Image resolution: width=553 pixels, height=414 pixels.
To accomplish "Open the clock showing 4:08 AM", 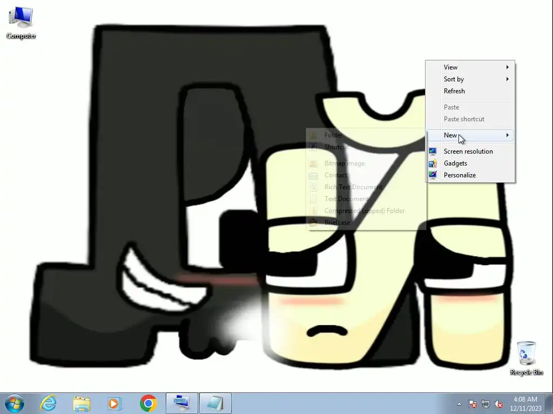I will (525, 404).
